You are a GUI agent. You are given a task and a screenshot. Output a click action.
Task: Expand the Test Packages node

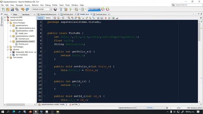[x=8, y=47]
